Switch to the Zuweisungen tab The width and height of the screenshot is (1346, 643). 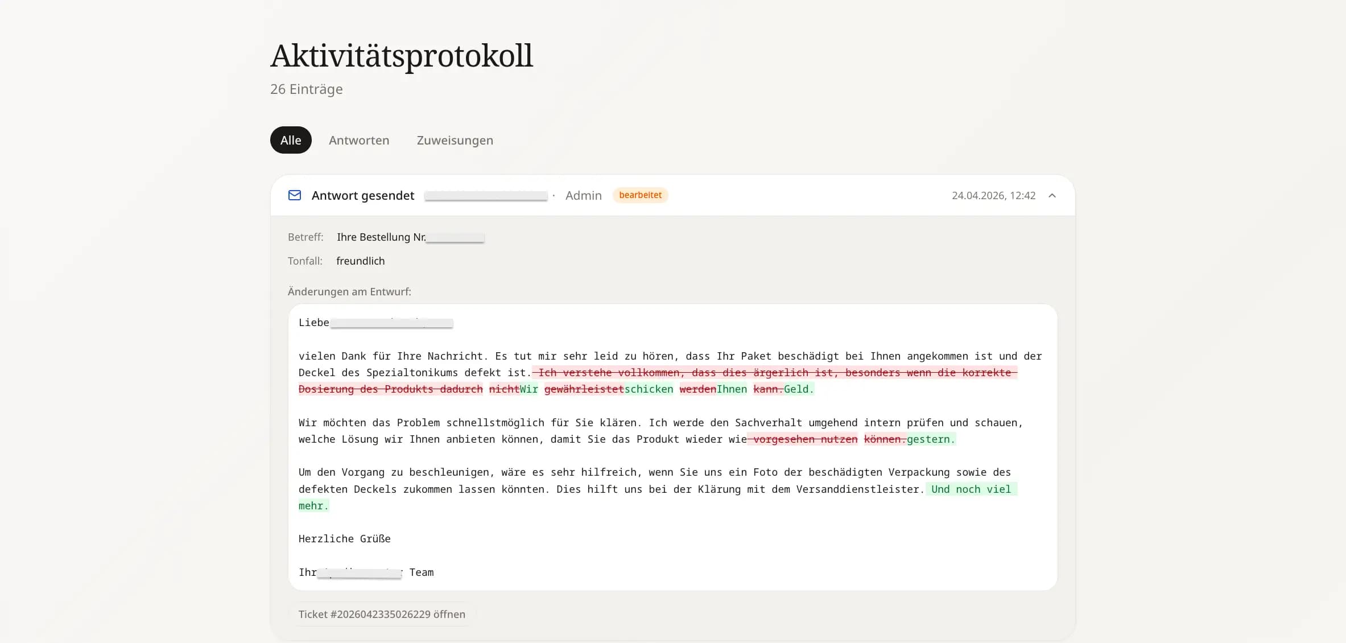pos(453,140)
